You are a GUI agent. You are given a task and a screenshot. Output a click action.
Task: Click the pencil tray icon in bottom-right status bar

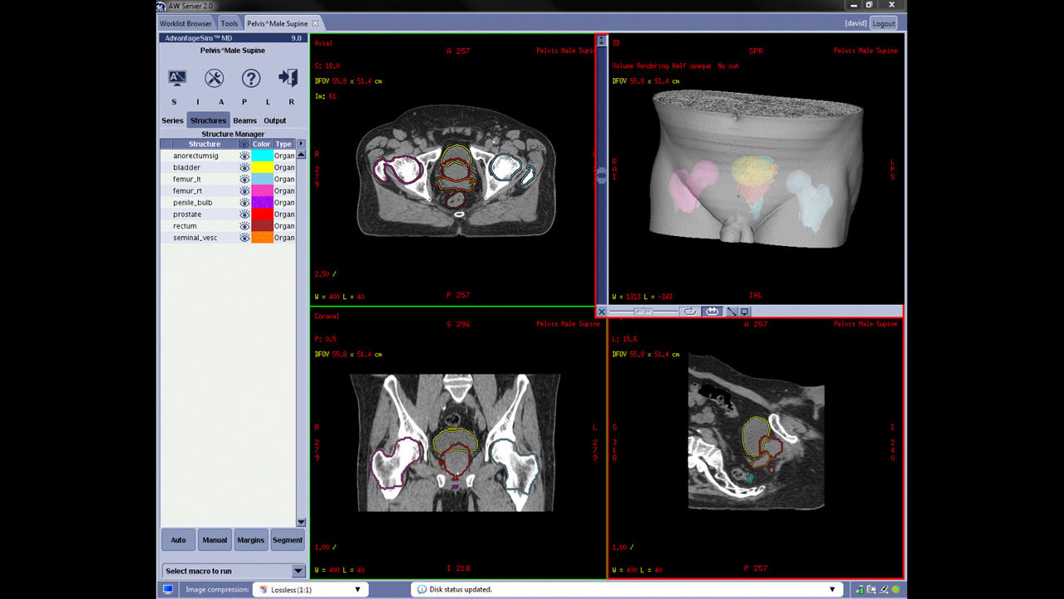click(x=884, y=589)
